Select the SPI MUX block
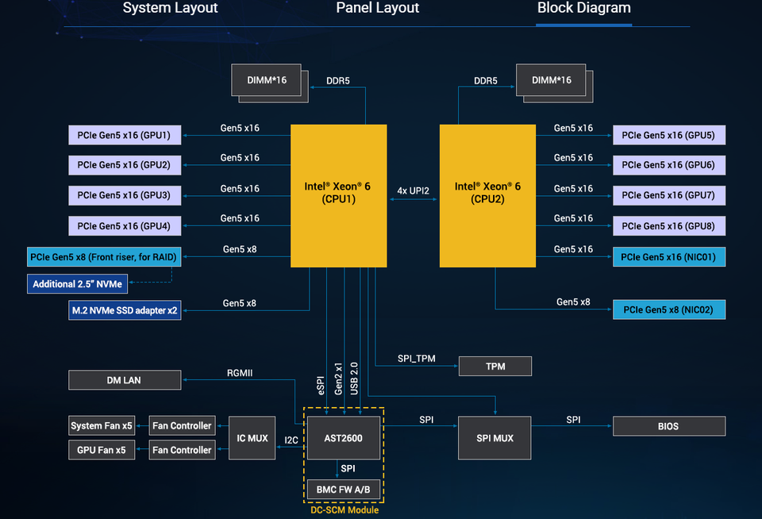Viewport: 762px width, 519px height. (495, 438)
